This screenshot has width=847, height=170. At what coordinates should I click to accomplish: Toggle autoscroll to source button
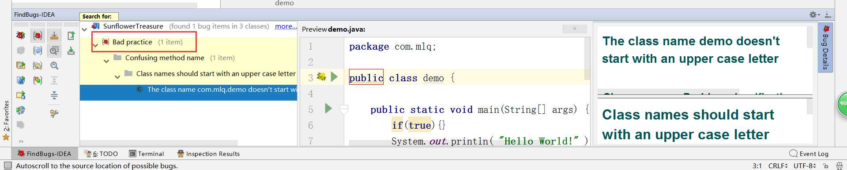pos(54,36)
